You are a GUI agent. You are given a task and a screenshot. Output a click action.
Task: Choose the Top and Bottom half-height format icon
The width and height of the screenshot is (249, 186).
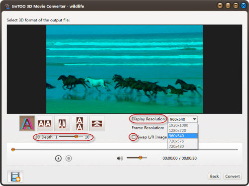pyautogui.click(x=97, y=123)
